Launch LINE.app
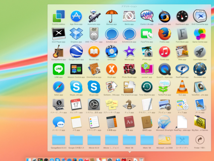 point(59,69)
